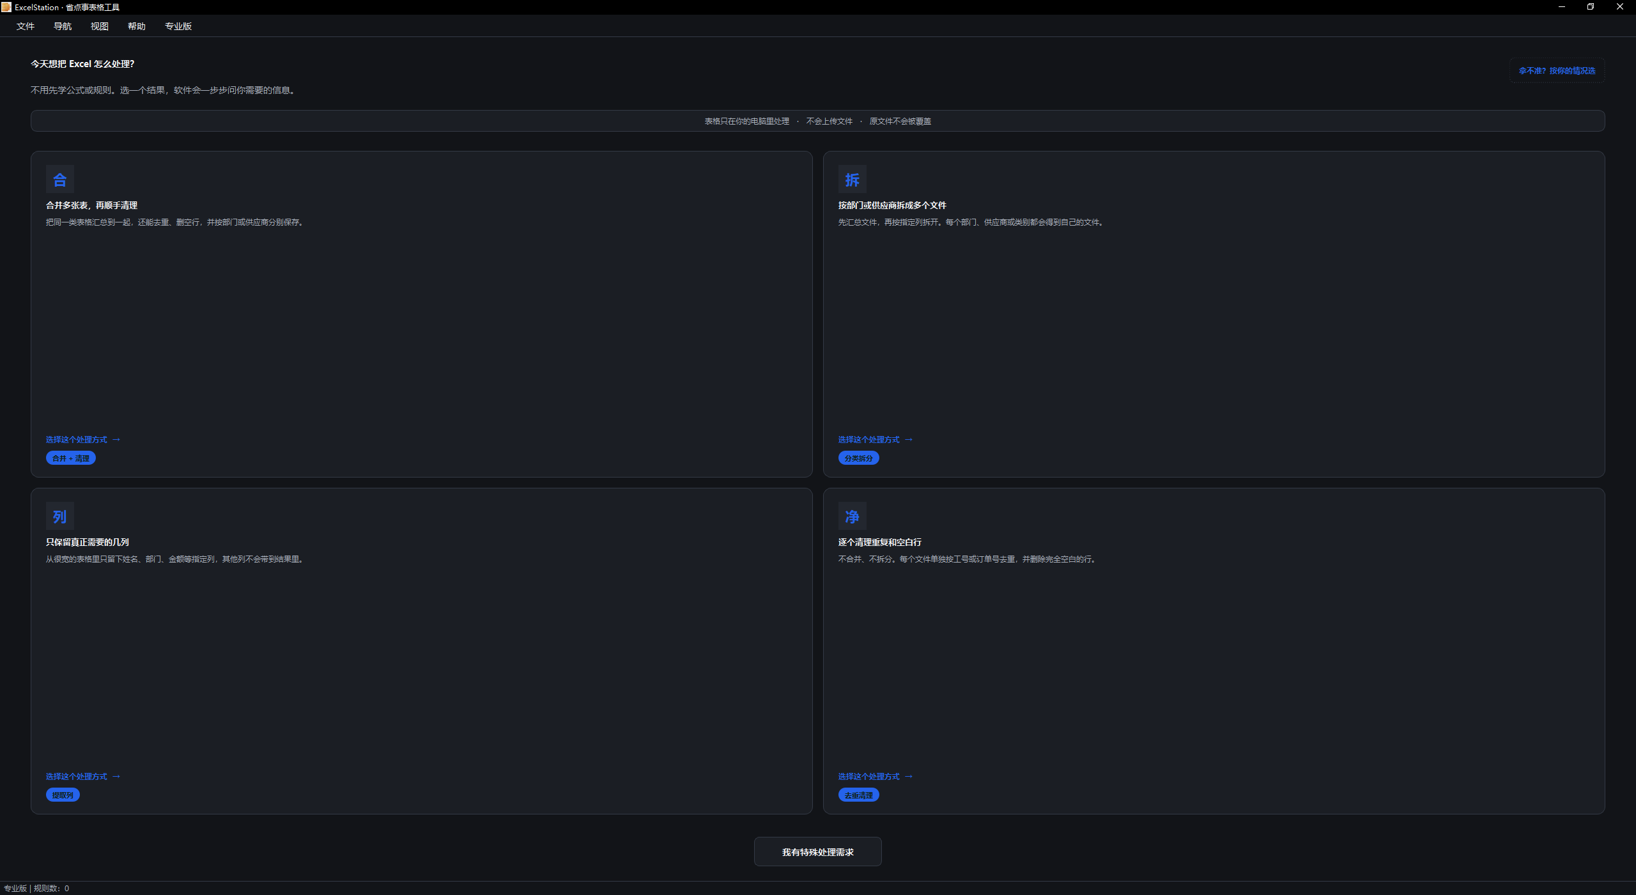Open the 文件 menu
The image size is (1636, 895).
click(26, 26)
